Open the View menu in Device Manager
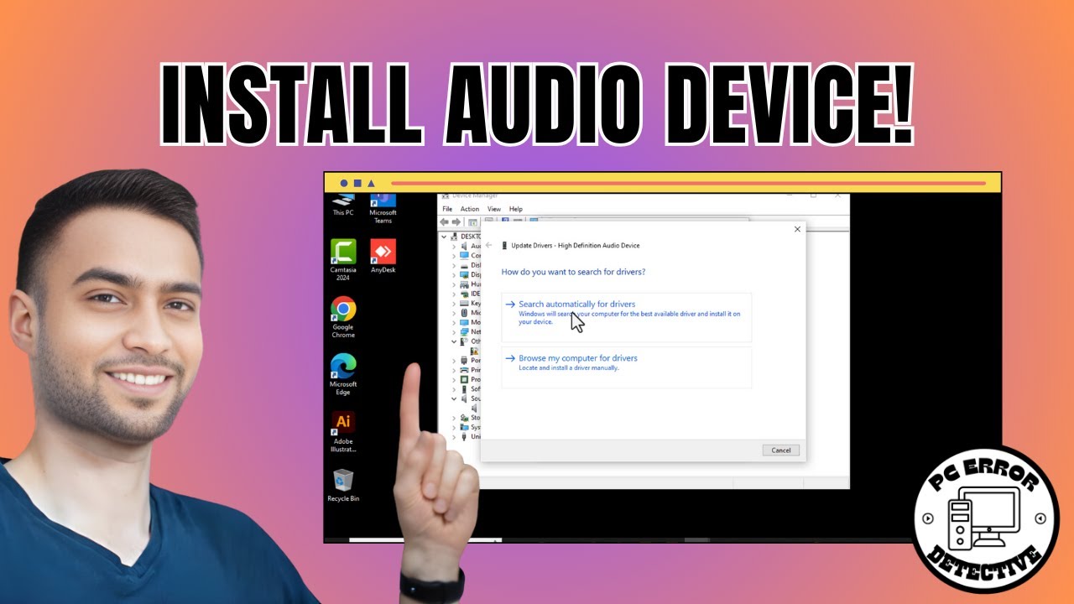 [494, 209]
